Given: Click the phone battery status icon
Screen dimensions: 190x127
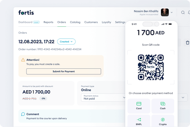Looking at the screenshot, I should coord(170,24).
